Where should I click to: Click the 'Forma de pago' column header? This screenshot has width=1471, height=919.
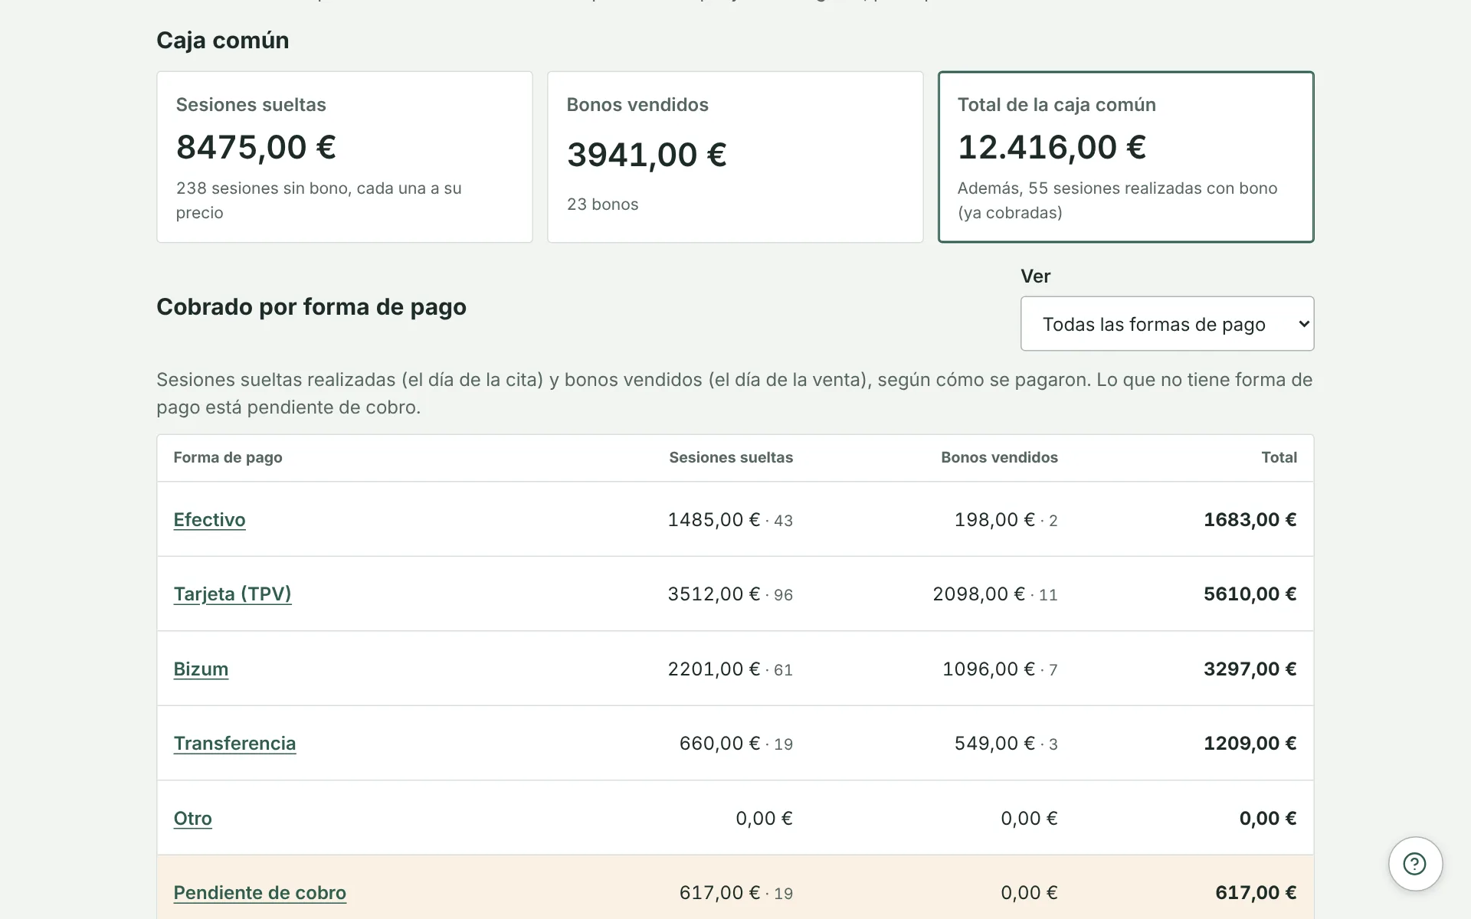coord(228,457)
